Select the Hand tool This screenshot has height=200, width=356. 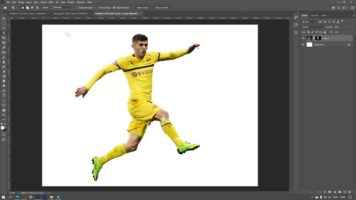(4, 110)
